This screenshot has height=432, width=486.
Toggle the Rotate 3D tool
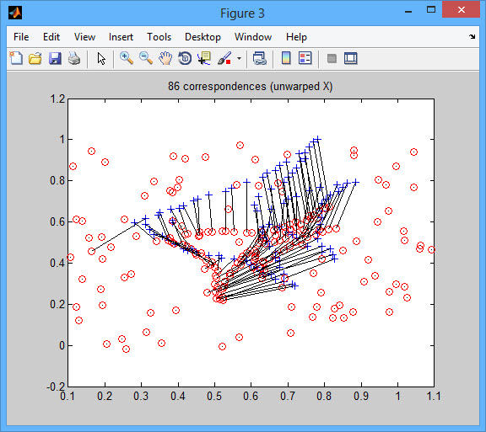185,58
